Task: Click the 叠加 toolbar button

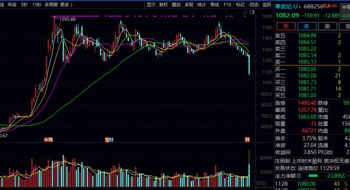Action: pyautogui.click(x=176, y=5)
